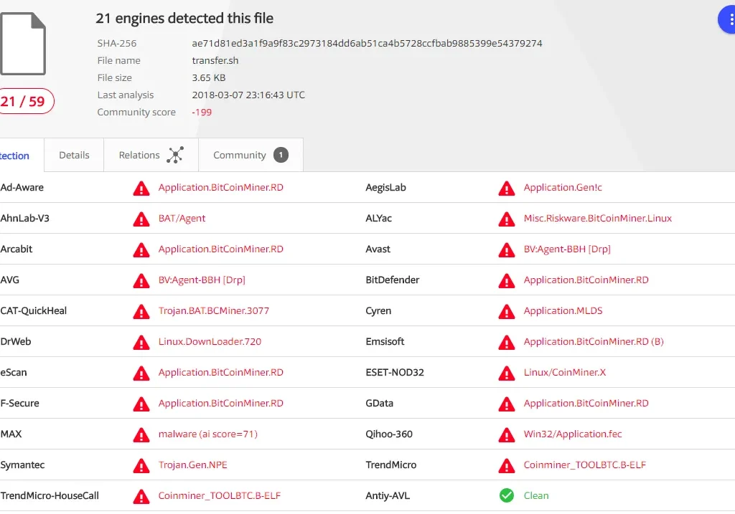Click the Trojan.Gen.NPE detection
The image size is (735, 514).
tap(192, 465)
